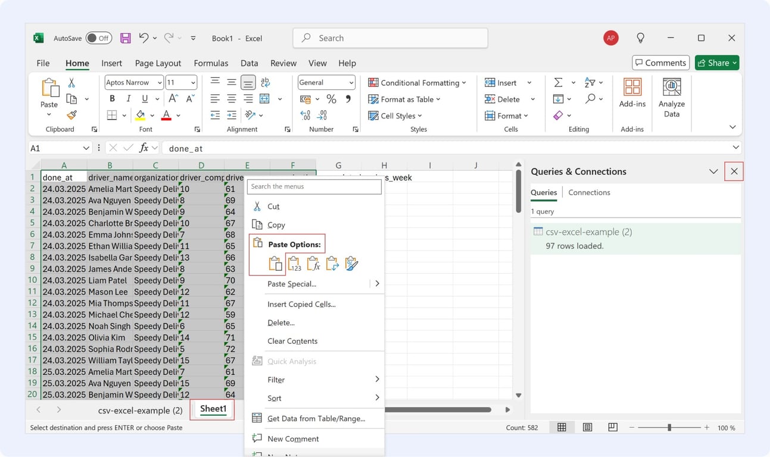Collapse the ribbon with chevron arrow
Image resolution: width=770 pixels, height=457 pixels.
[x=732, y=127]
